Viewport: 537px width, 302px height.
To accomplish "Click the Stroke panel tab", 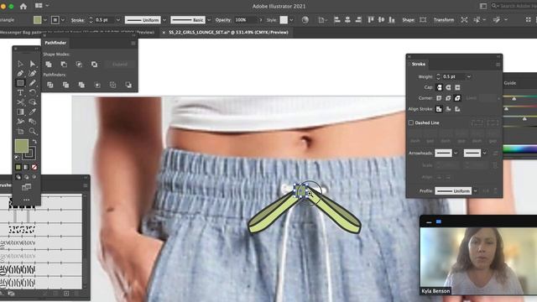I will [x=419, y=64].
